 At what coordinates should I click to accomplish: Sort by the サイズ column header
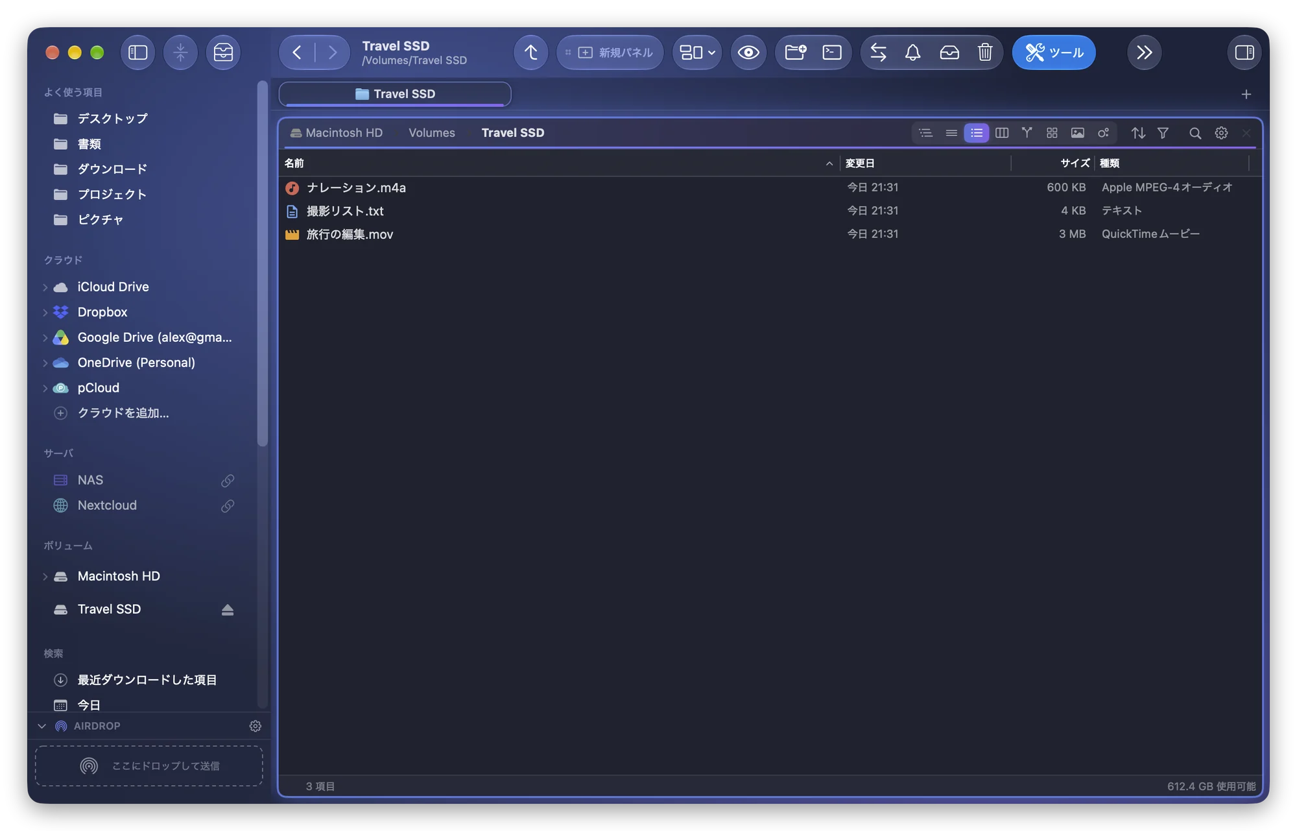tap(1053, 163)
